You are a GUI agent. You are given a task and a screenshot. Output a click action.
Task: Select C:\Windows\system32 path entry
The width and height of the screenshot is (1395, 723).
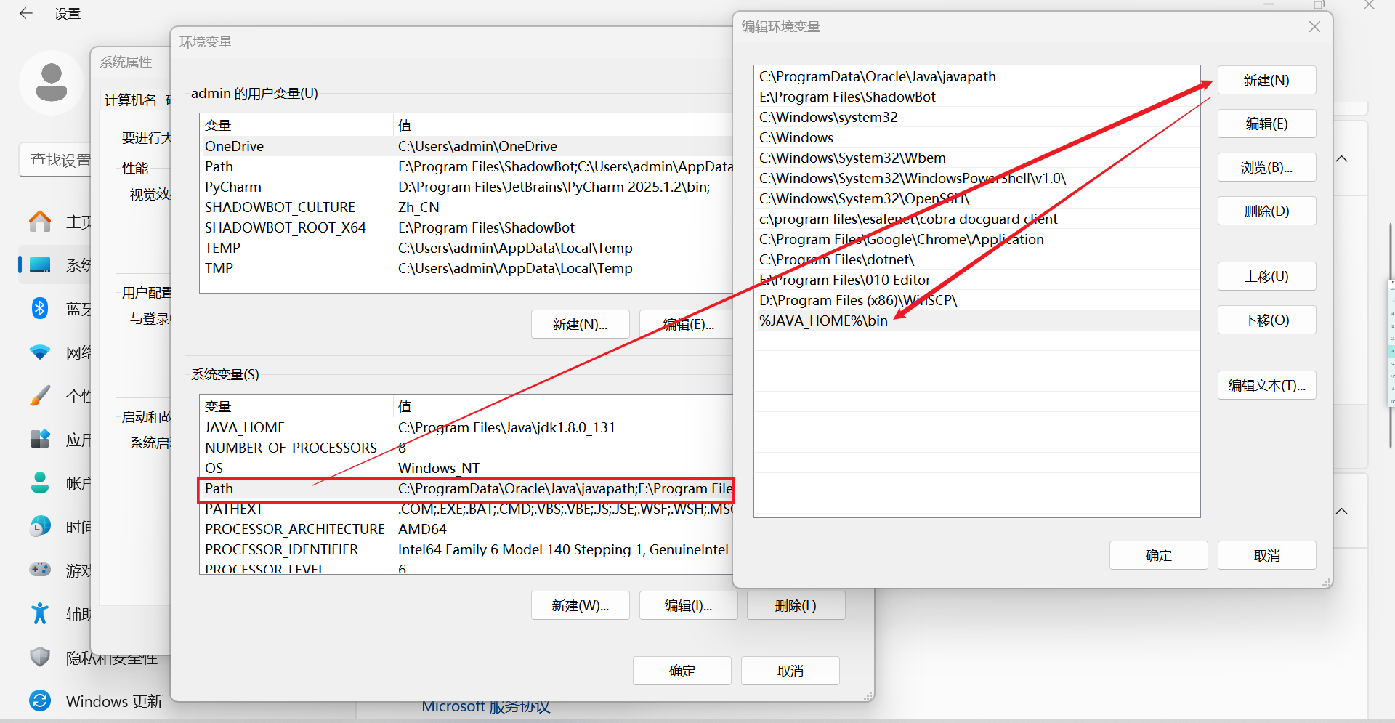tap(976, 117)
